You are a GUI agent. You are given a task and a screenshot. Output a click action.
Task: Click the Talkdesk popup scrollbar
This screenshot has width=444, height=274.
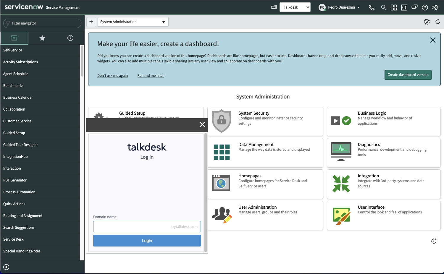[x=206, y=192]
